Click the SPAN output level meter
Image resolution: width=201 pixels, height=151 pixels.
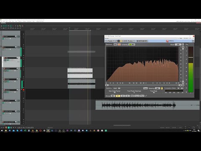(x=191, y=69)
